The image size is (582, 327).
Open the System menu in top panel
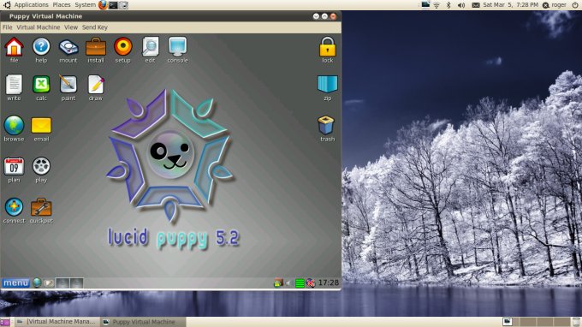[x=85, y=5]
